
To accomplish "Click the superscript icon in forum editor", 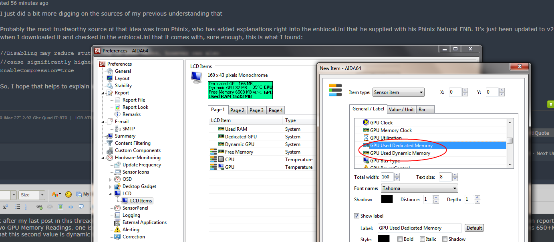I will 5,207.
